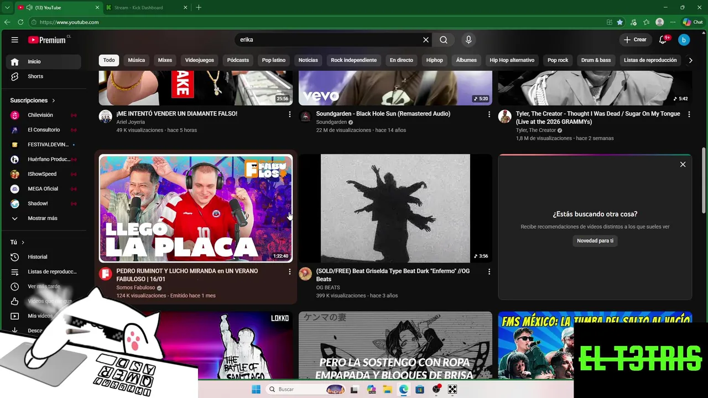Select the Música filter chip
This screenshot has height=398, width=708.
pos(136,60)
